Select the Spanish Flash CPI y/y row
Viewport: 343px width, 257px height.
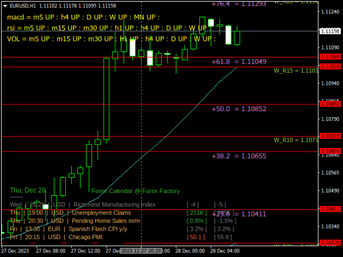pyautogui.click(x=122, y=229)
